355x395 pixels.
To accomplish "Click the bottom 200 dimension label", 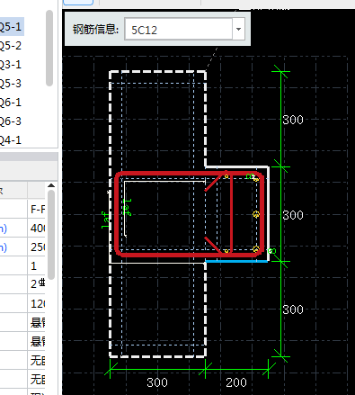I will (236, 382).
